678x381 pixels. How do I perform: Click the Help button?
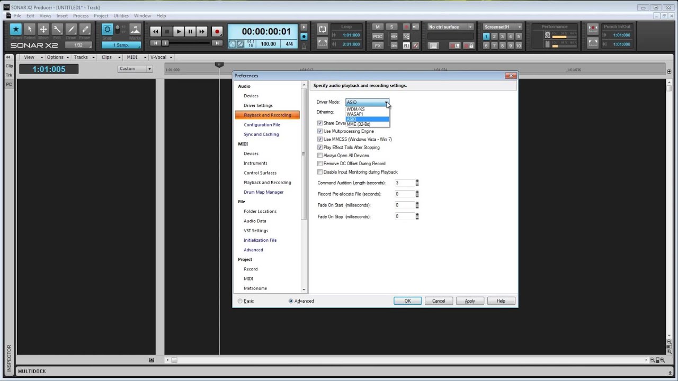click(x=501, y=301)
